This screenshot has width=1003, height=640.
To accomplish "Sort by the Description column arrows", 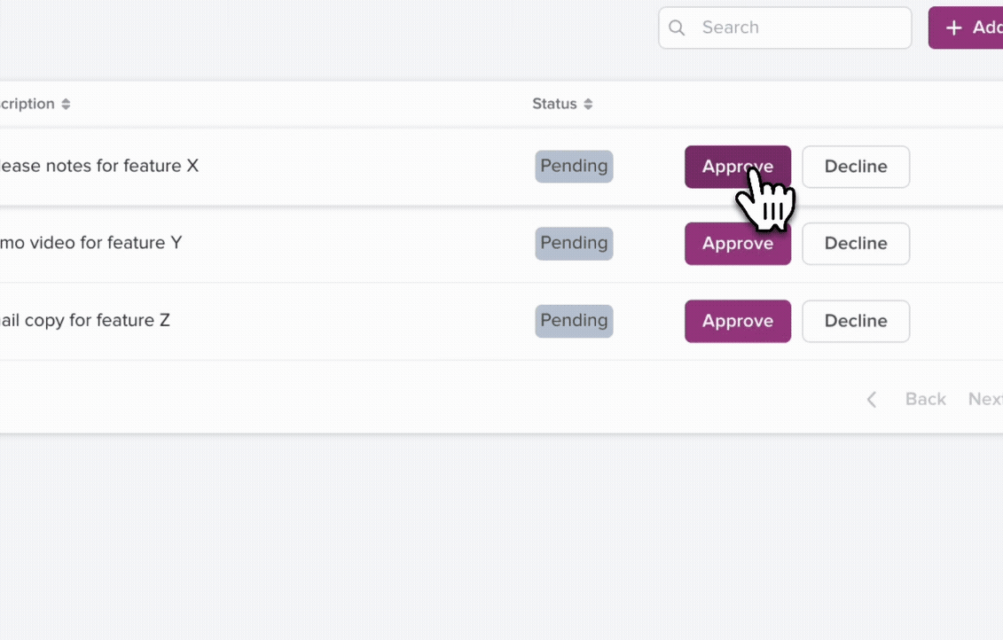I will coord(66,105).
